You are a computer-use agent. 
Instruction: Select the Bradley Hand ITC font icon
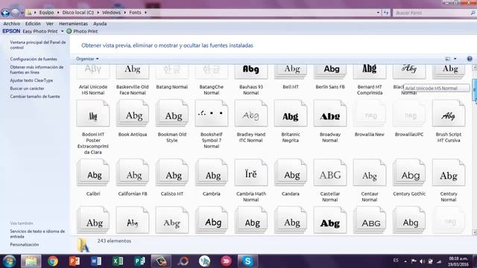250,113
